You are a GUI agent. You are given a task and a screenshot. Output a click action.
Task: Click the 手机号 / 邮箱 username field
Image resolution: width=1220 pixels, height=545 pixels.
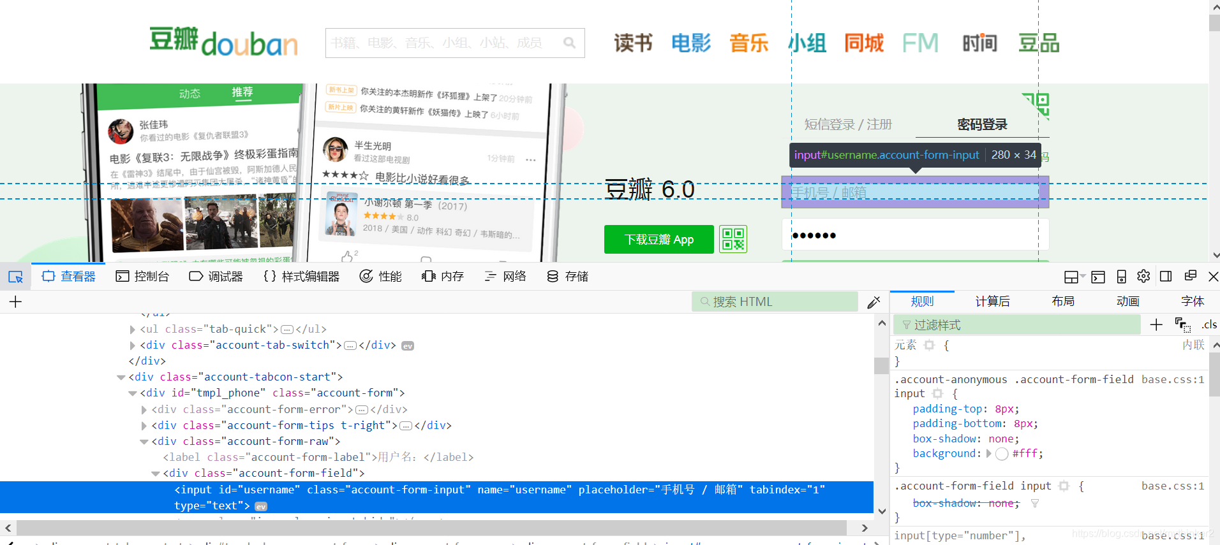point(915,193)
